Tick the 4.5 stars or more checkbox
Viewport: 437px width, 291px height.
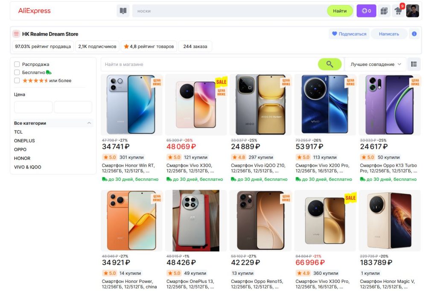coord(17,80)
